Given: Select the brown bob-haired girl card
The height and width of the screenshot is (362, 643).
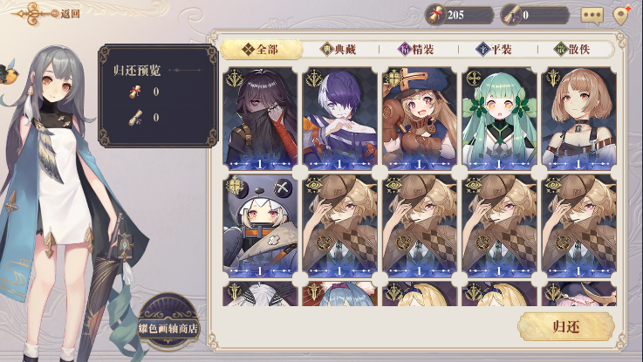Looking at the screenshot, I should (x=578, y=119).
